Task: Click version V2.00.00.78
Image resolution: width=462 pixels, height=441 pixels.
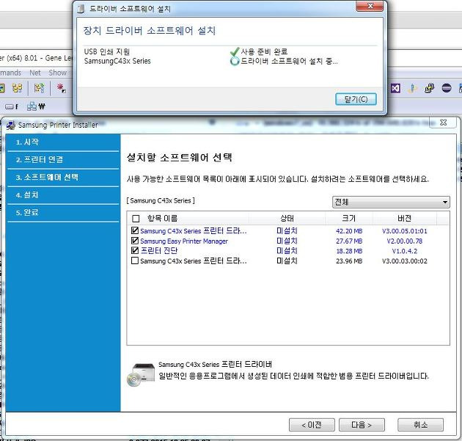Action: point(405,241)
